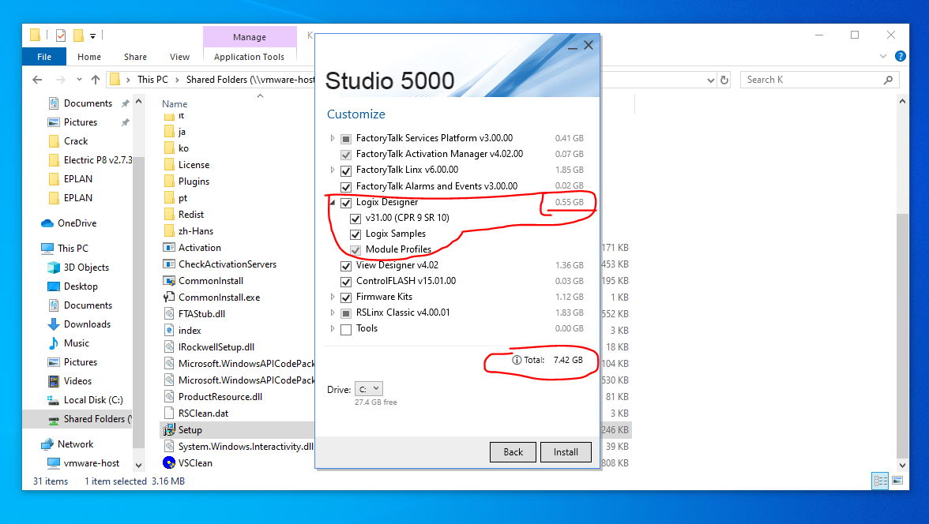Check the Tools checkbox

pyautogui.click(x=346, y=329)
